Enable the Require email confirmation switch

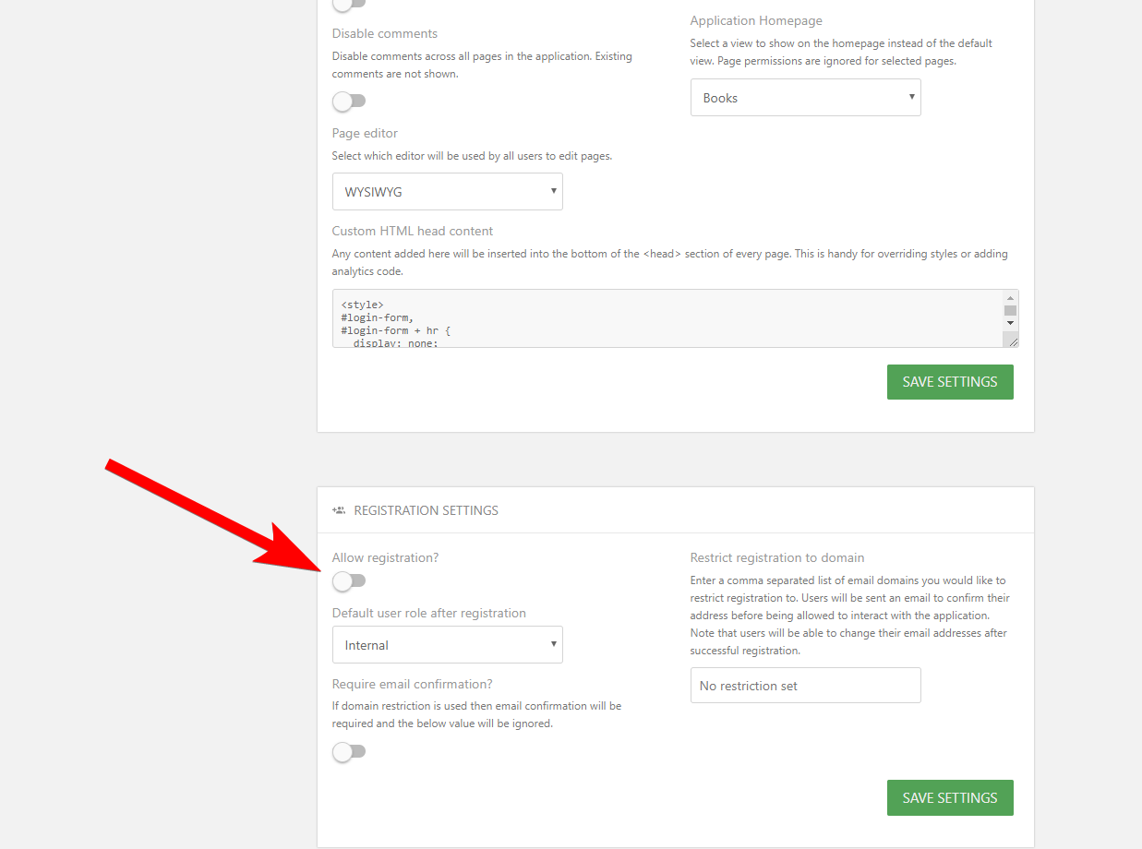click(349, 751)
